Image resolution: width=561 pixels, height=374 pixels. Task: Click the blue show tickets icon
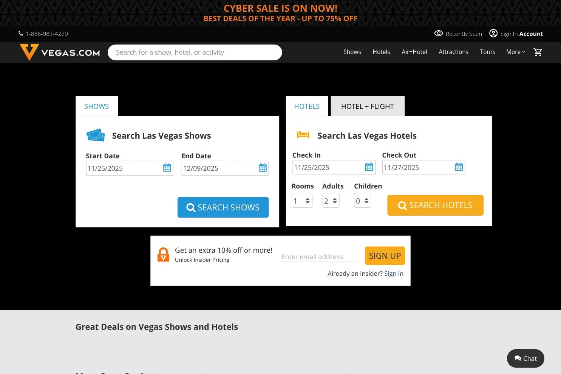point(96,135)
